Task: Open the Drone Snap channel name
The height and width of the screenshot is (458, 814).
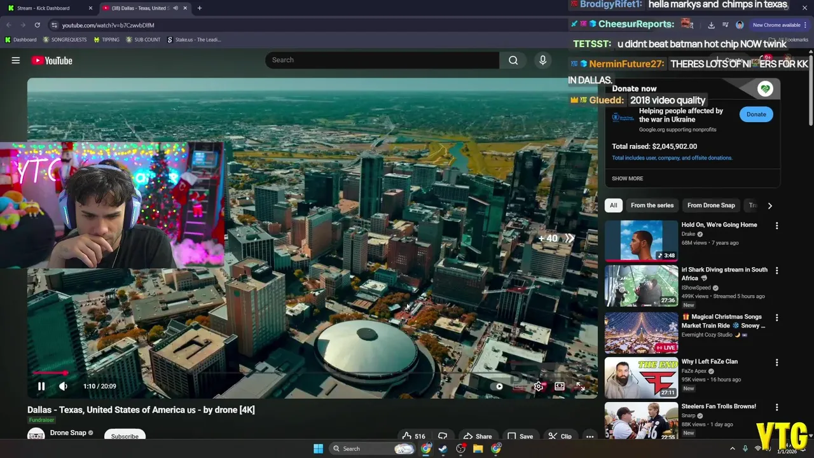Action: pos(68,433)
